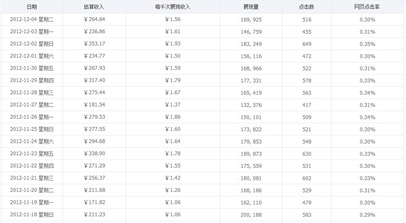This screenshot has height=223, width=406.
Task: Select date cell 2012-11-19 星期一
Action: point(32,202)
